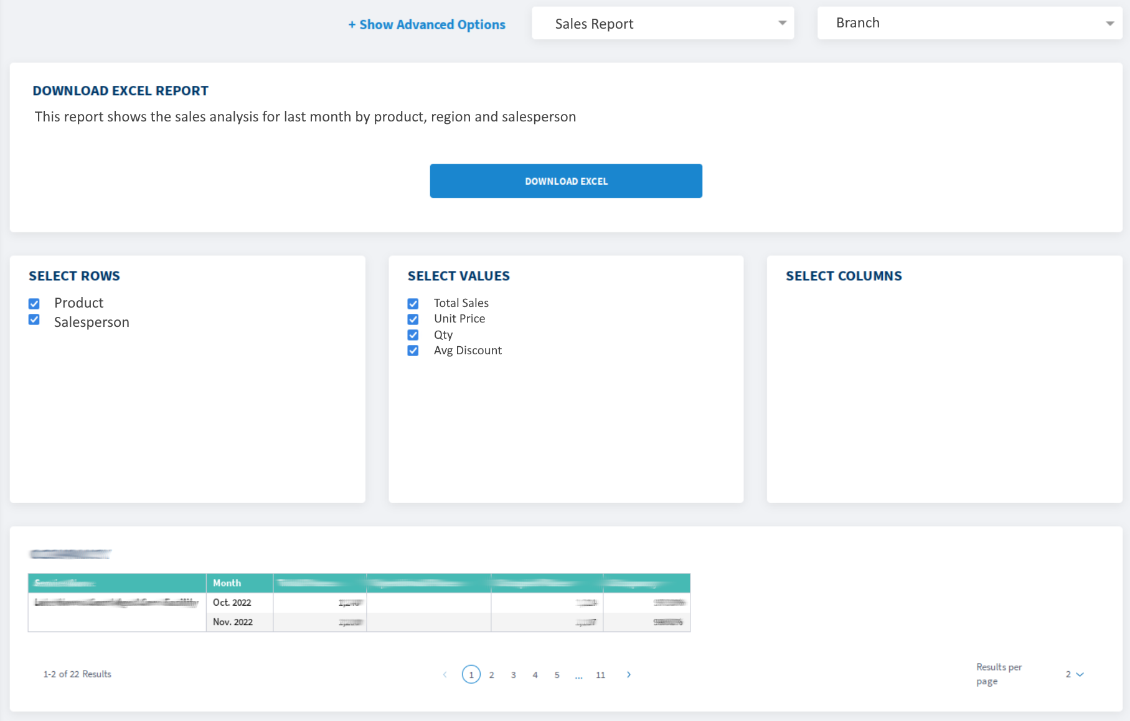The height and width of the screenshot is (721, 1130).
Task: Select the Oct. 2022 table row
Action: pyautogui.click(x=232, y=603)
